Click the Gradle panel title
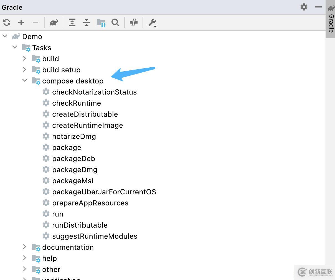Viewport: 335px width, 280px height. [12, 7]
